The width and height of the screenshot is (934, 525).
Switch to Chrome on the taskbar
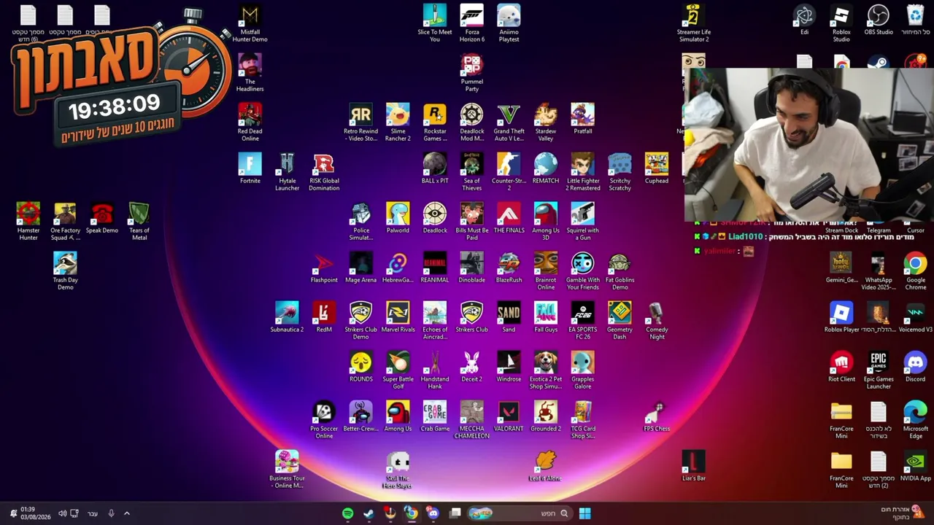[412, 513]
